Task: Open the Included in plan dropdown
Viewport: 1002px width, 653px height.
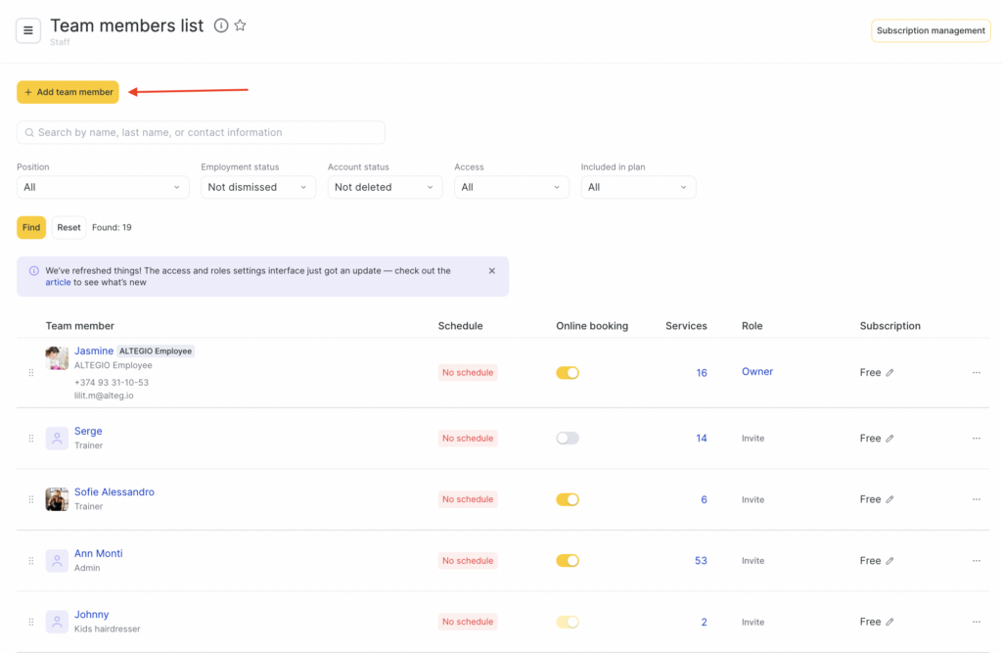Action: coord(638,187)
